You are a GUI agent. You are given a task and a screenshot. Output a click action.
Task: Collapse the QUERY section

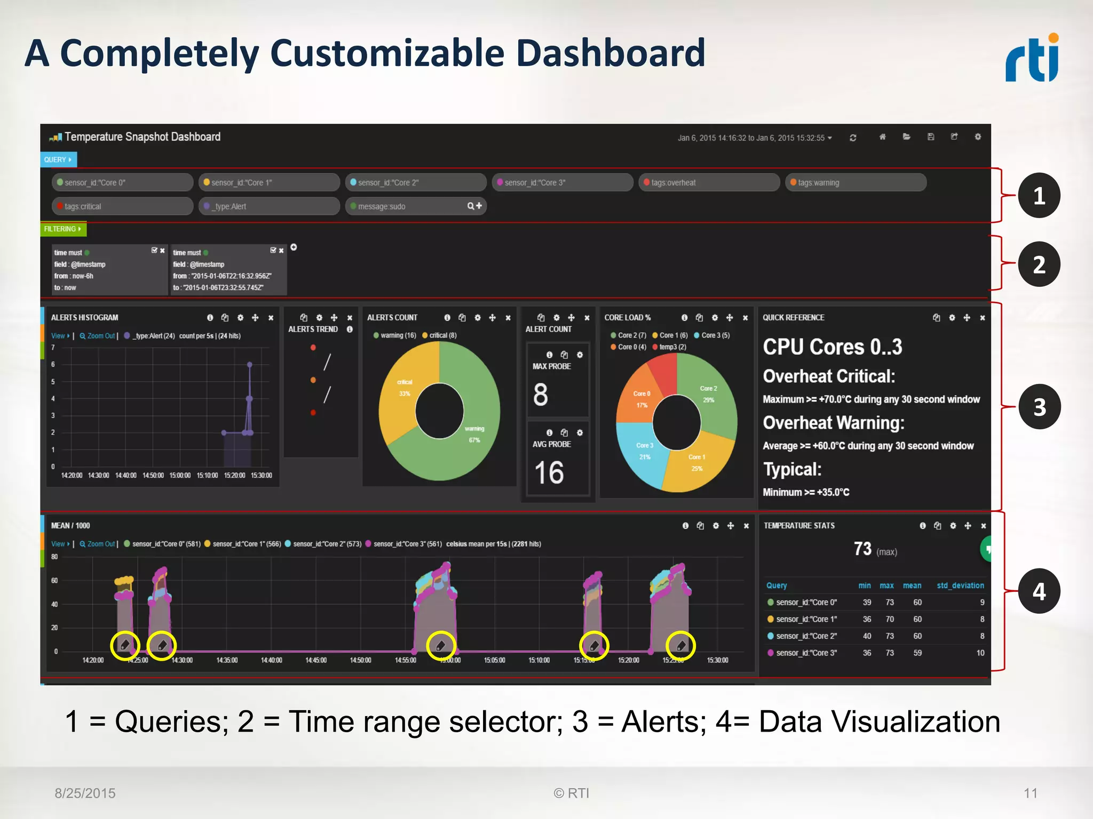click(58, 159)
